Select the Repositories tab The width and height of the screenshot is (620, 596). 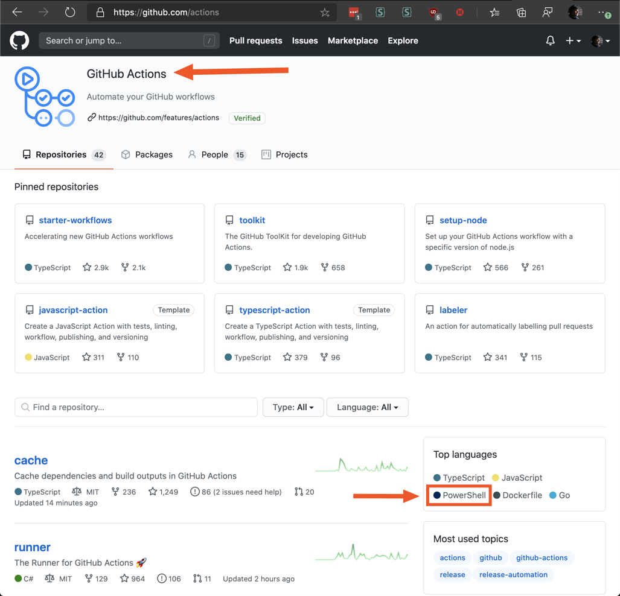point(63,154)
